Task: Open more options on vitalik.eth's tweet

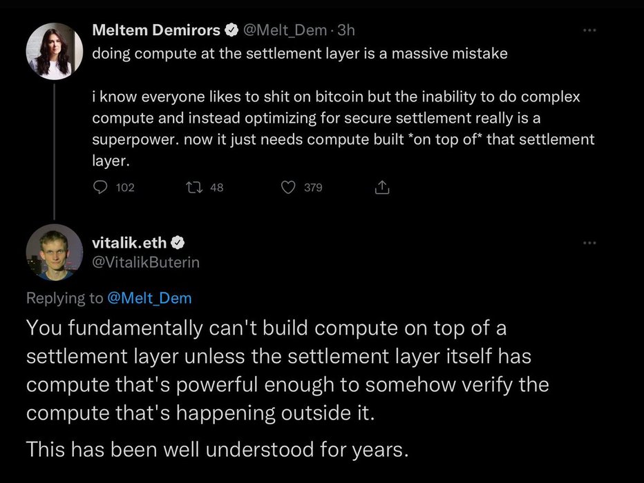Action: coord(588,243)
